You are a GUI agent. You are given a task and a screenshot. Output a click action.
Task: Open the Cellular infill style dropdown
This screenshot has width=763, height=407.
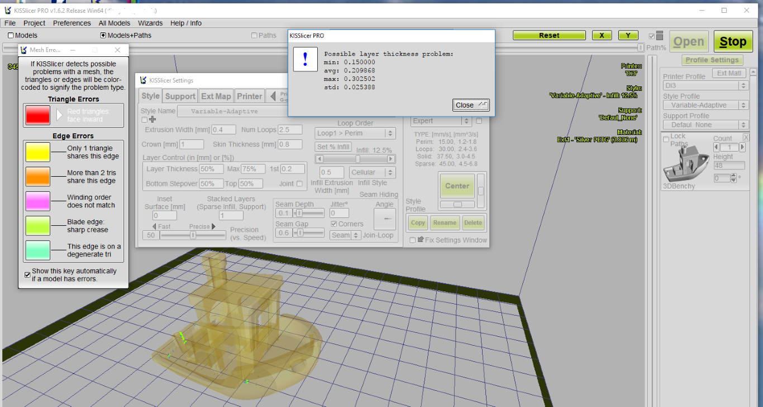tap(373, 172)
